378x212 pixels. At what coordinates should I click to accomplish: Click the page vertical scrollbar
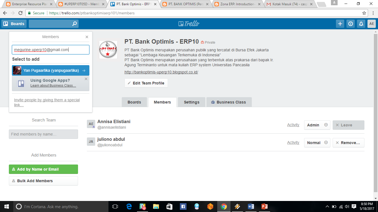(376, 113)
